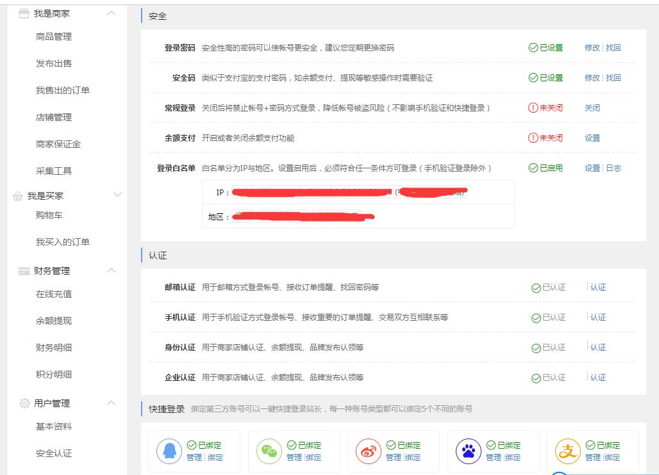
Task: Open 余额支付 settings via 设置 link
Action: coord(592,138)
